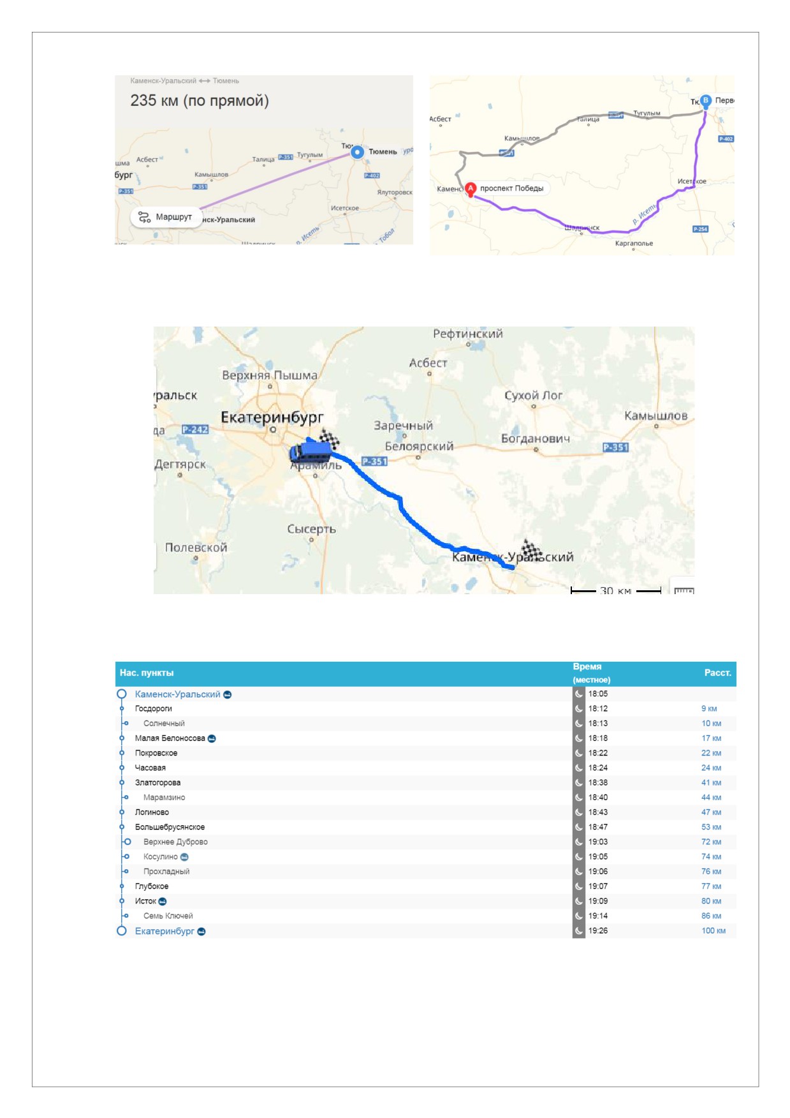Click the Богданович town label on map
The image size is (790, 1118).
(x=536, y=438)
